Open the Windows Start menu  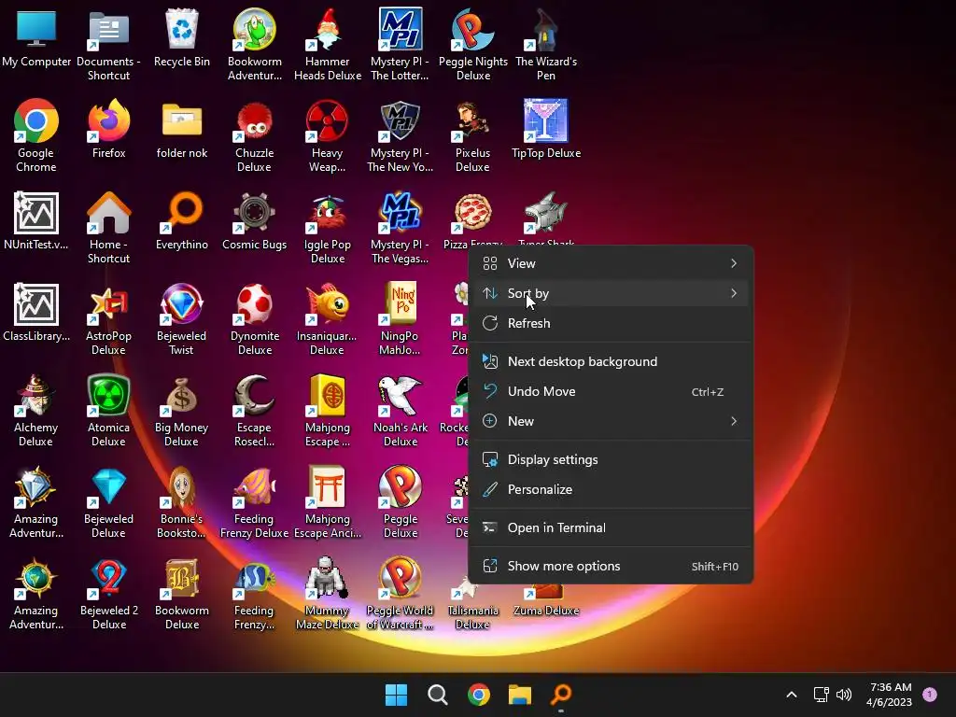click(396, 695)
